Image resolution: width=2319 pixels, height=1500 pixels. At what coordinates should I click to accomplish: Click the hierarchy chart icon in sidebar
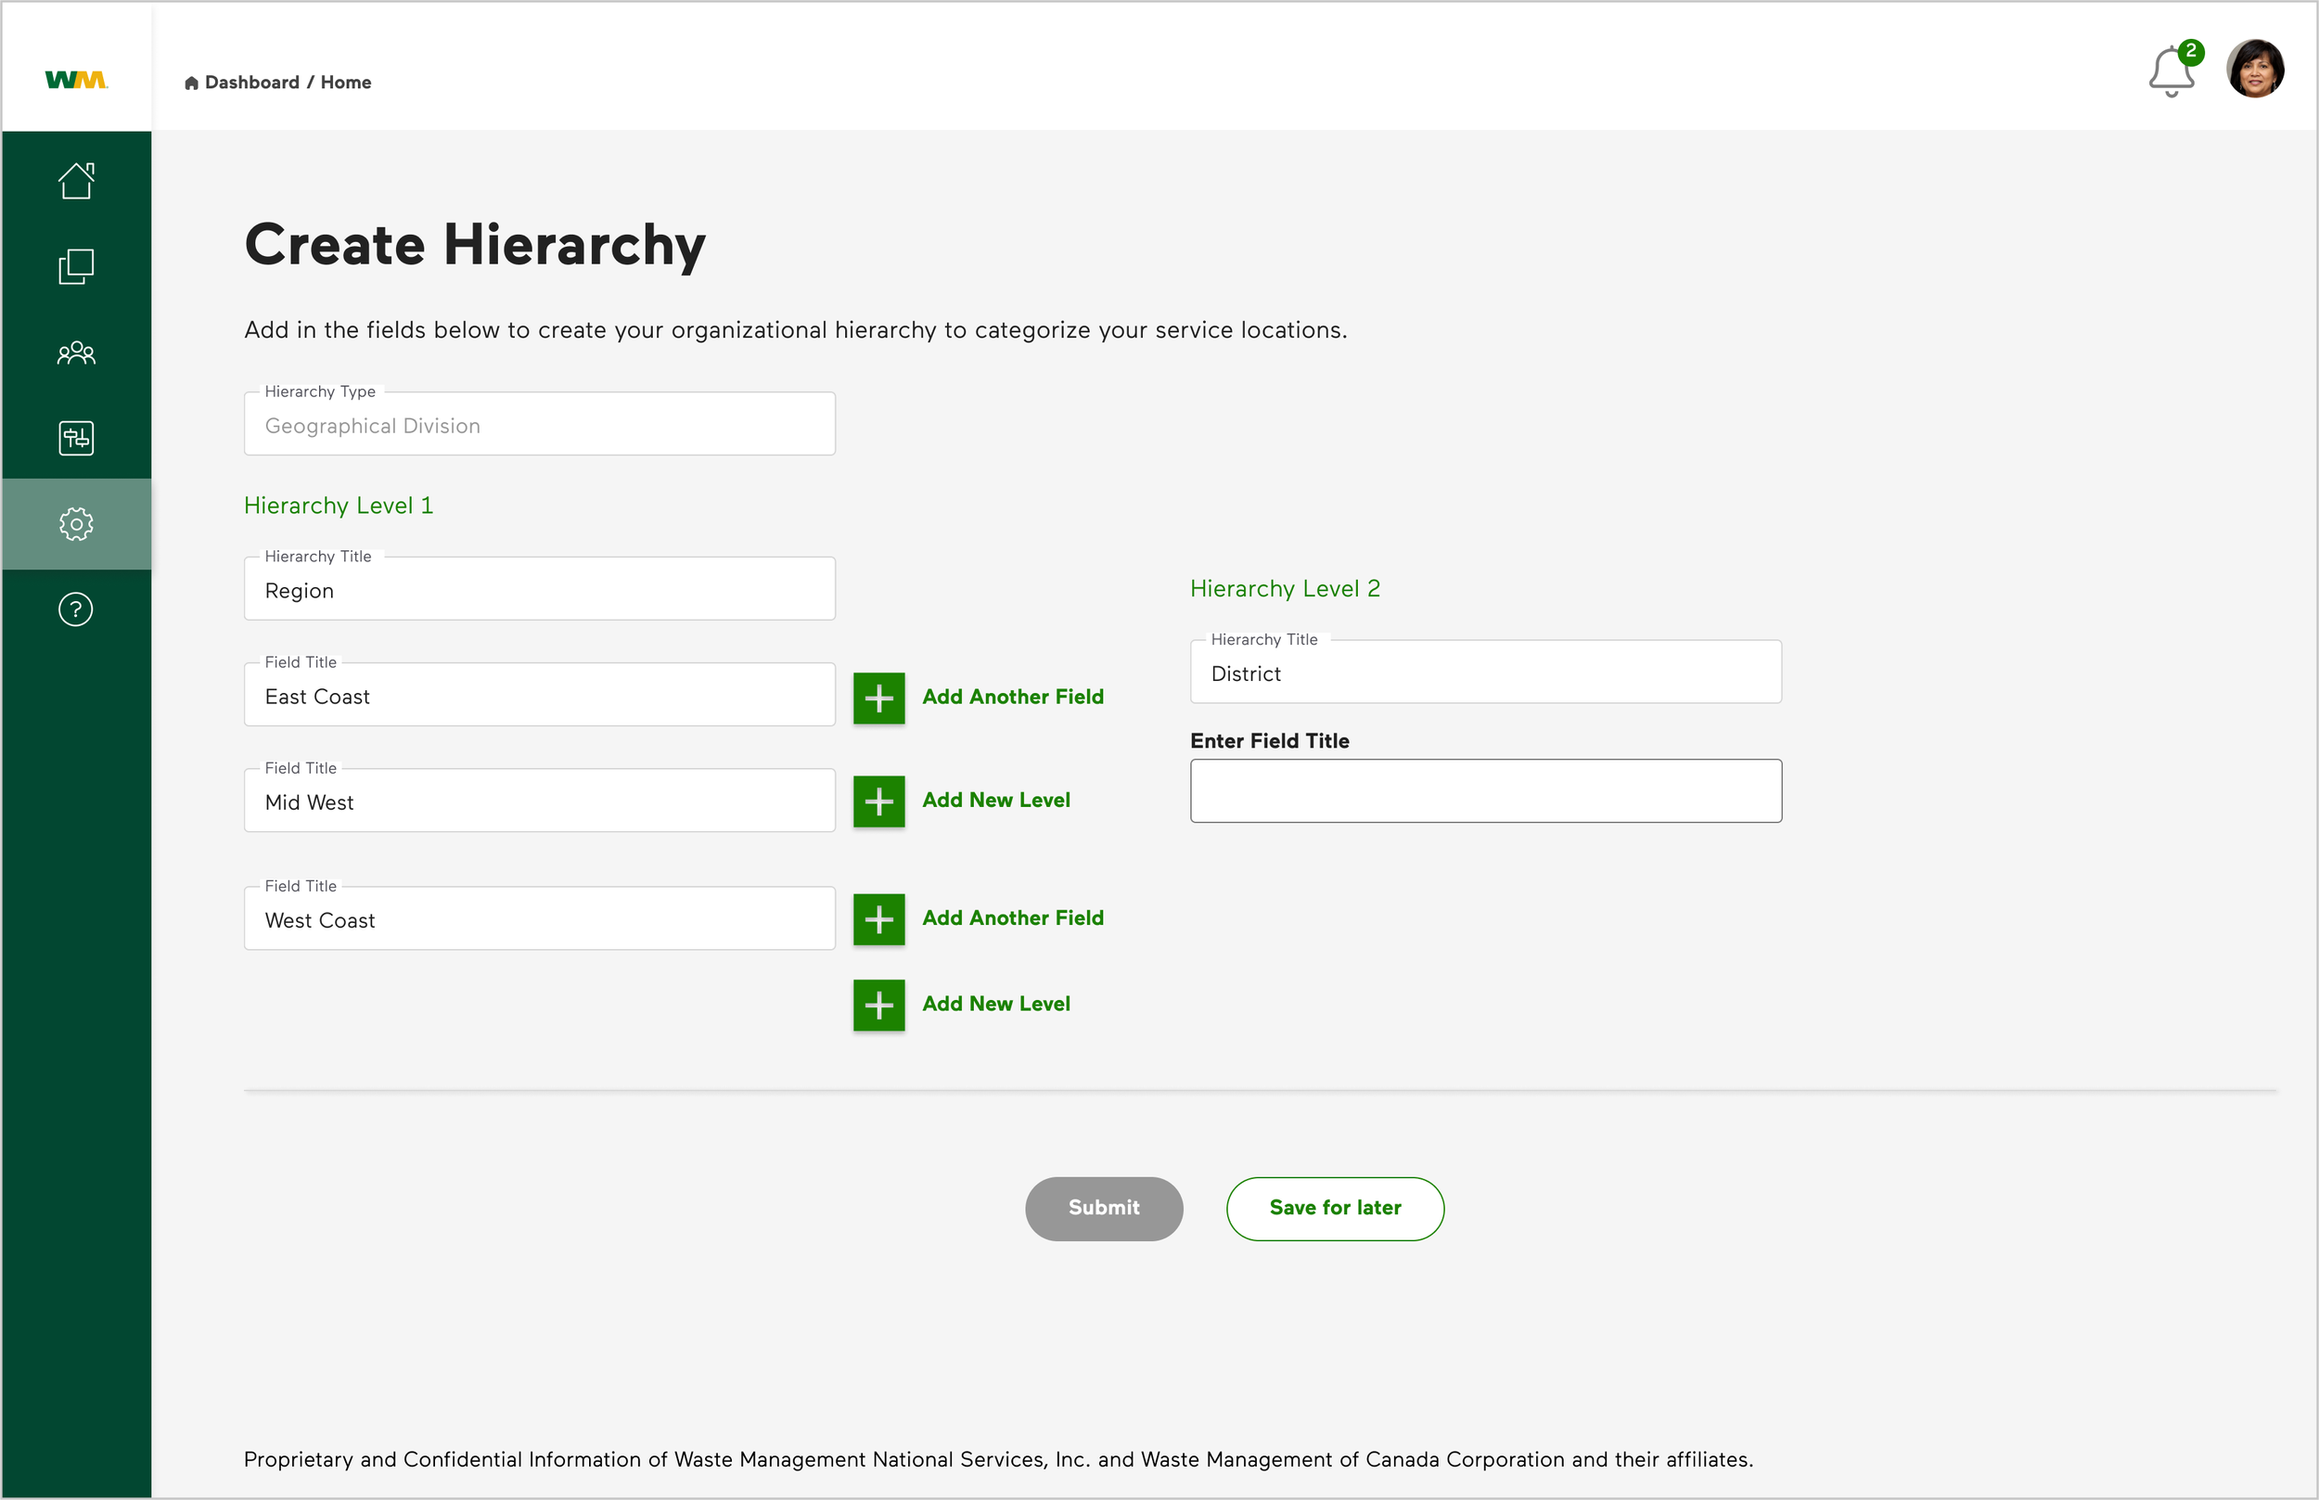[76, 438]
